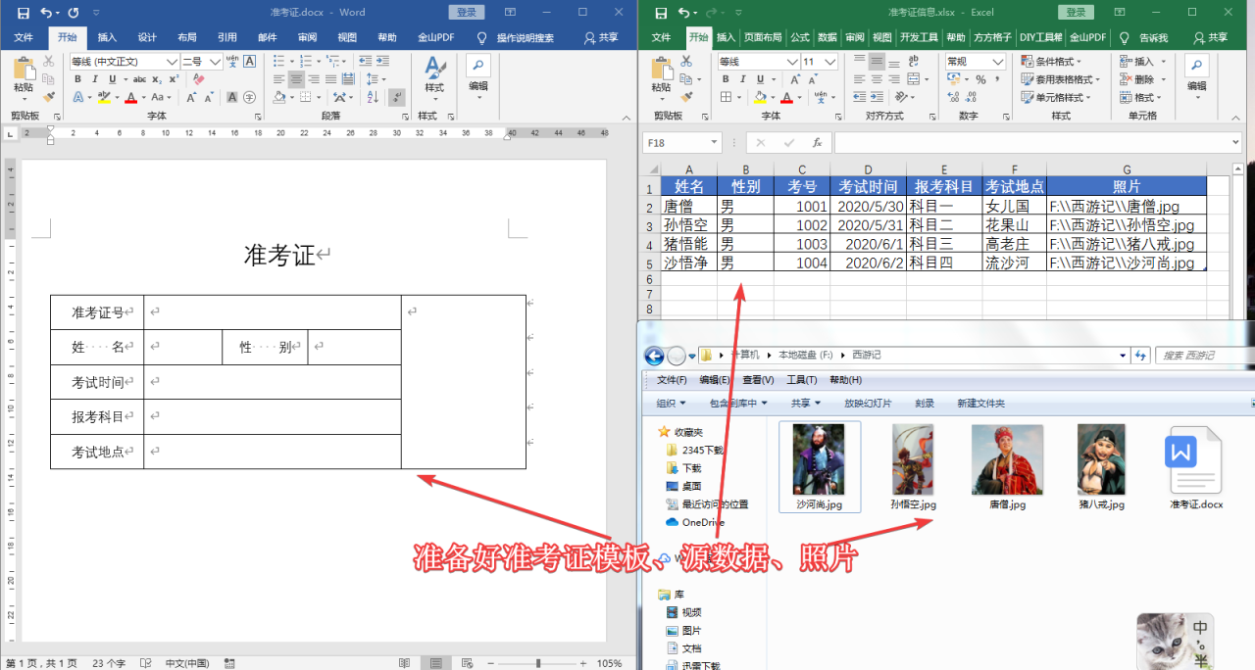Click the Excel name box showing F18

pyautogui.click(x=680, y=143)
